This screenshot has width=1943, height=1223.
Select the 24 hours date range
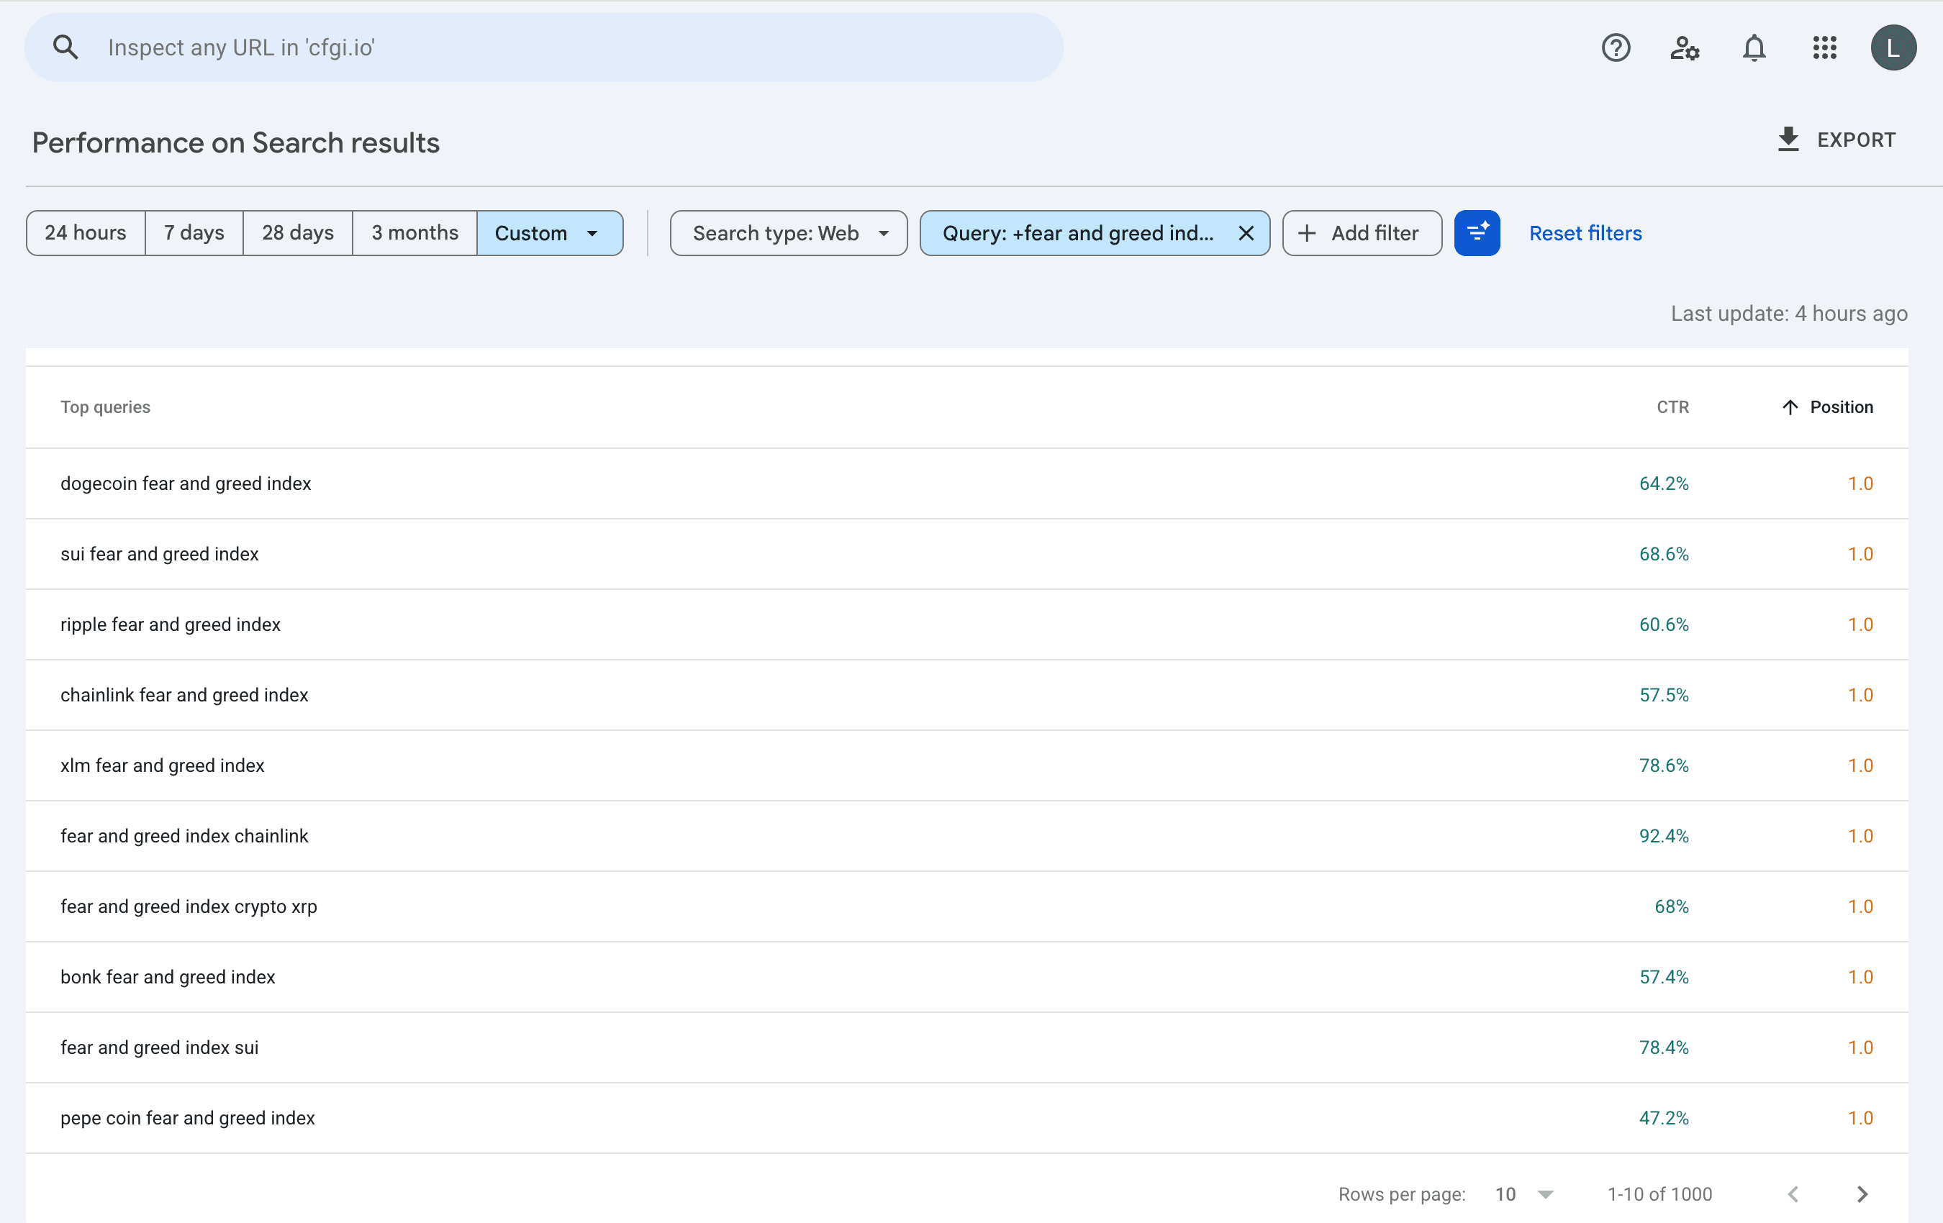(x=86, y=233)
